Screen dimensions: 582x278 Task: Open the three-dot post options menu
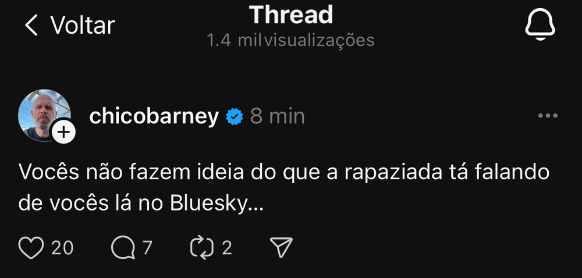tap(548, 116)
